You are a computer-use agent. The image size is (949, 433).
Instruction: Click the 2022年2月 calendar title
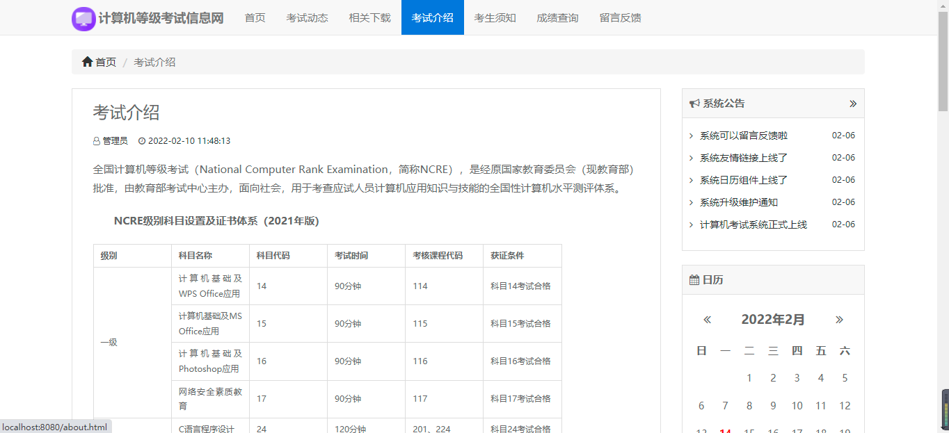point(773,320)
